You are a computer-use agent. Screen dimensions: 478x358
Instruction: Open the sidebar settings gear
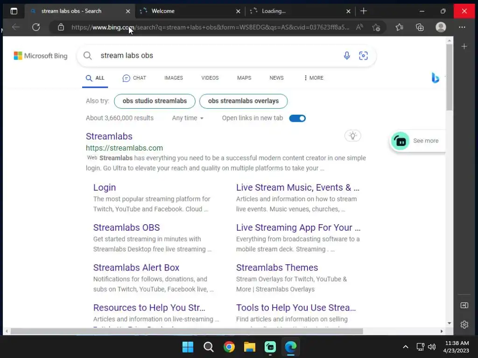464,324
